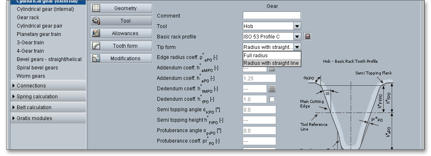Click the Tool gear icon
The height and width of the screenshot is (156, 431).
tap(96, 20)
